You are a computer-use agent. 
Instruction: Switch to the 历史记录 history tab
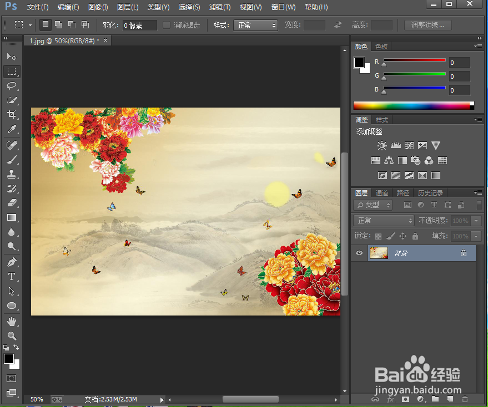click(430, 193)
